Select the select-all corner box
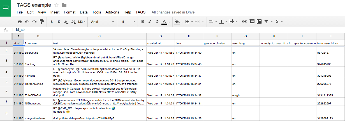This screenshot has width=345, height=121. pyautogui.click(x=6, y=36)
